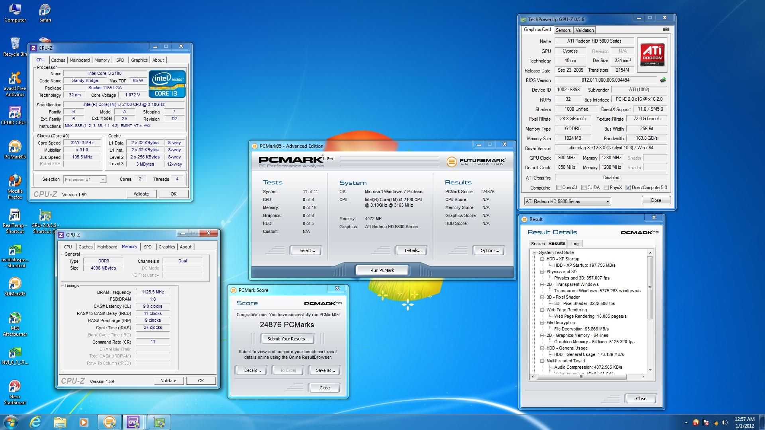The image size is (765, 430).
Task: Switch to Caches tab in top CPU-Z
Action: tap(58, 60)
